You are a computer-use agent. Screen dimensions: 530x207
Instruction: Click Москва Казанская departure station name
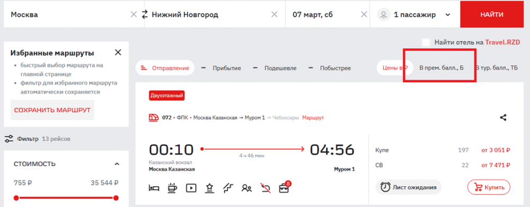(x=172, y=169)
